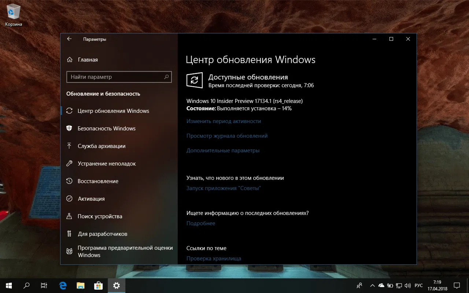Image resolution: width=469 pixels, height=293 pixels.
Task: Show hidden tray icons with the chevron
Action: tap(372, 285)
